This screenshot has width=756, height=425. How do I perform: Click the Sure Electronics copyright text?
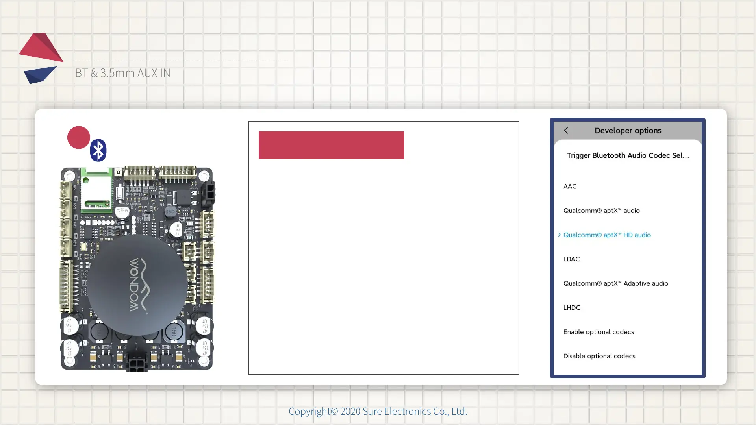tap(378, 411)
